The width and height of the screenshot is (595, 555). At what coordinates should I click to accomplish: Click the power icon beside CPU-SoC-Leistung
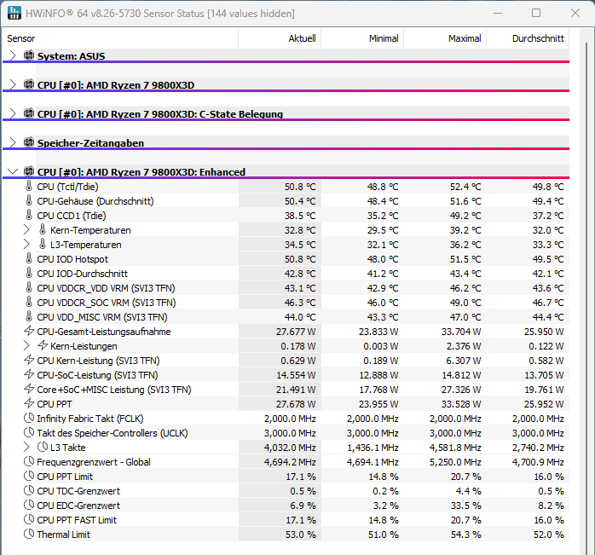click(28, 375)
